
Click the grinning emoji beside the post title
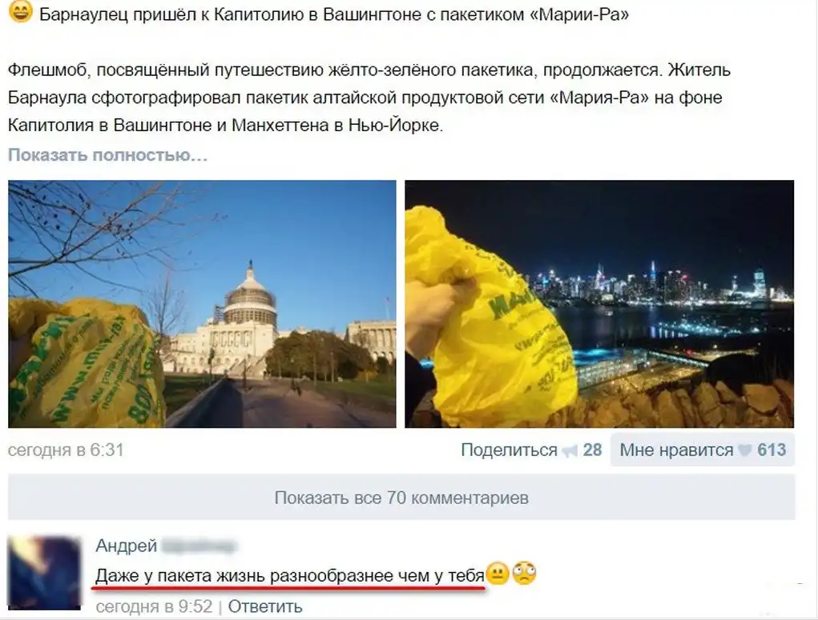point(21,11)
